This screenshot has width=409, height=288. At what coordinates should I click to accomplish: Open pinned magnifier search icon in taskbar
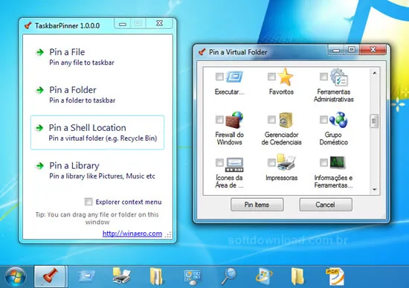point(229,276)
